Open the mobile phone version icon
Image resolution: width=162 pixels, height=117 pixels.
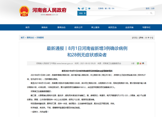tap(86, 9)
